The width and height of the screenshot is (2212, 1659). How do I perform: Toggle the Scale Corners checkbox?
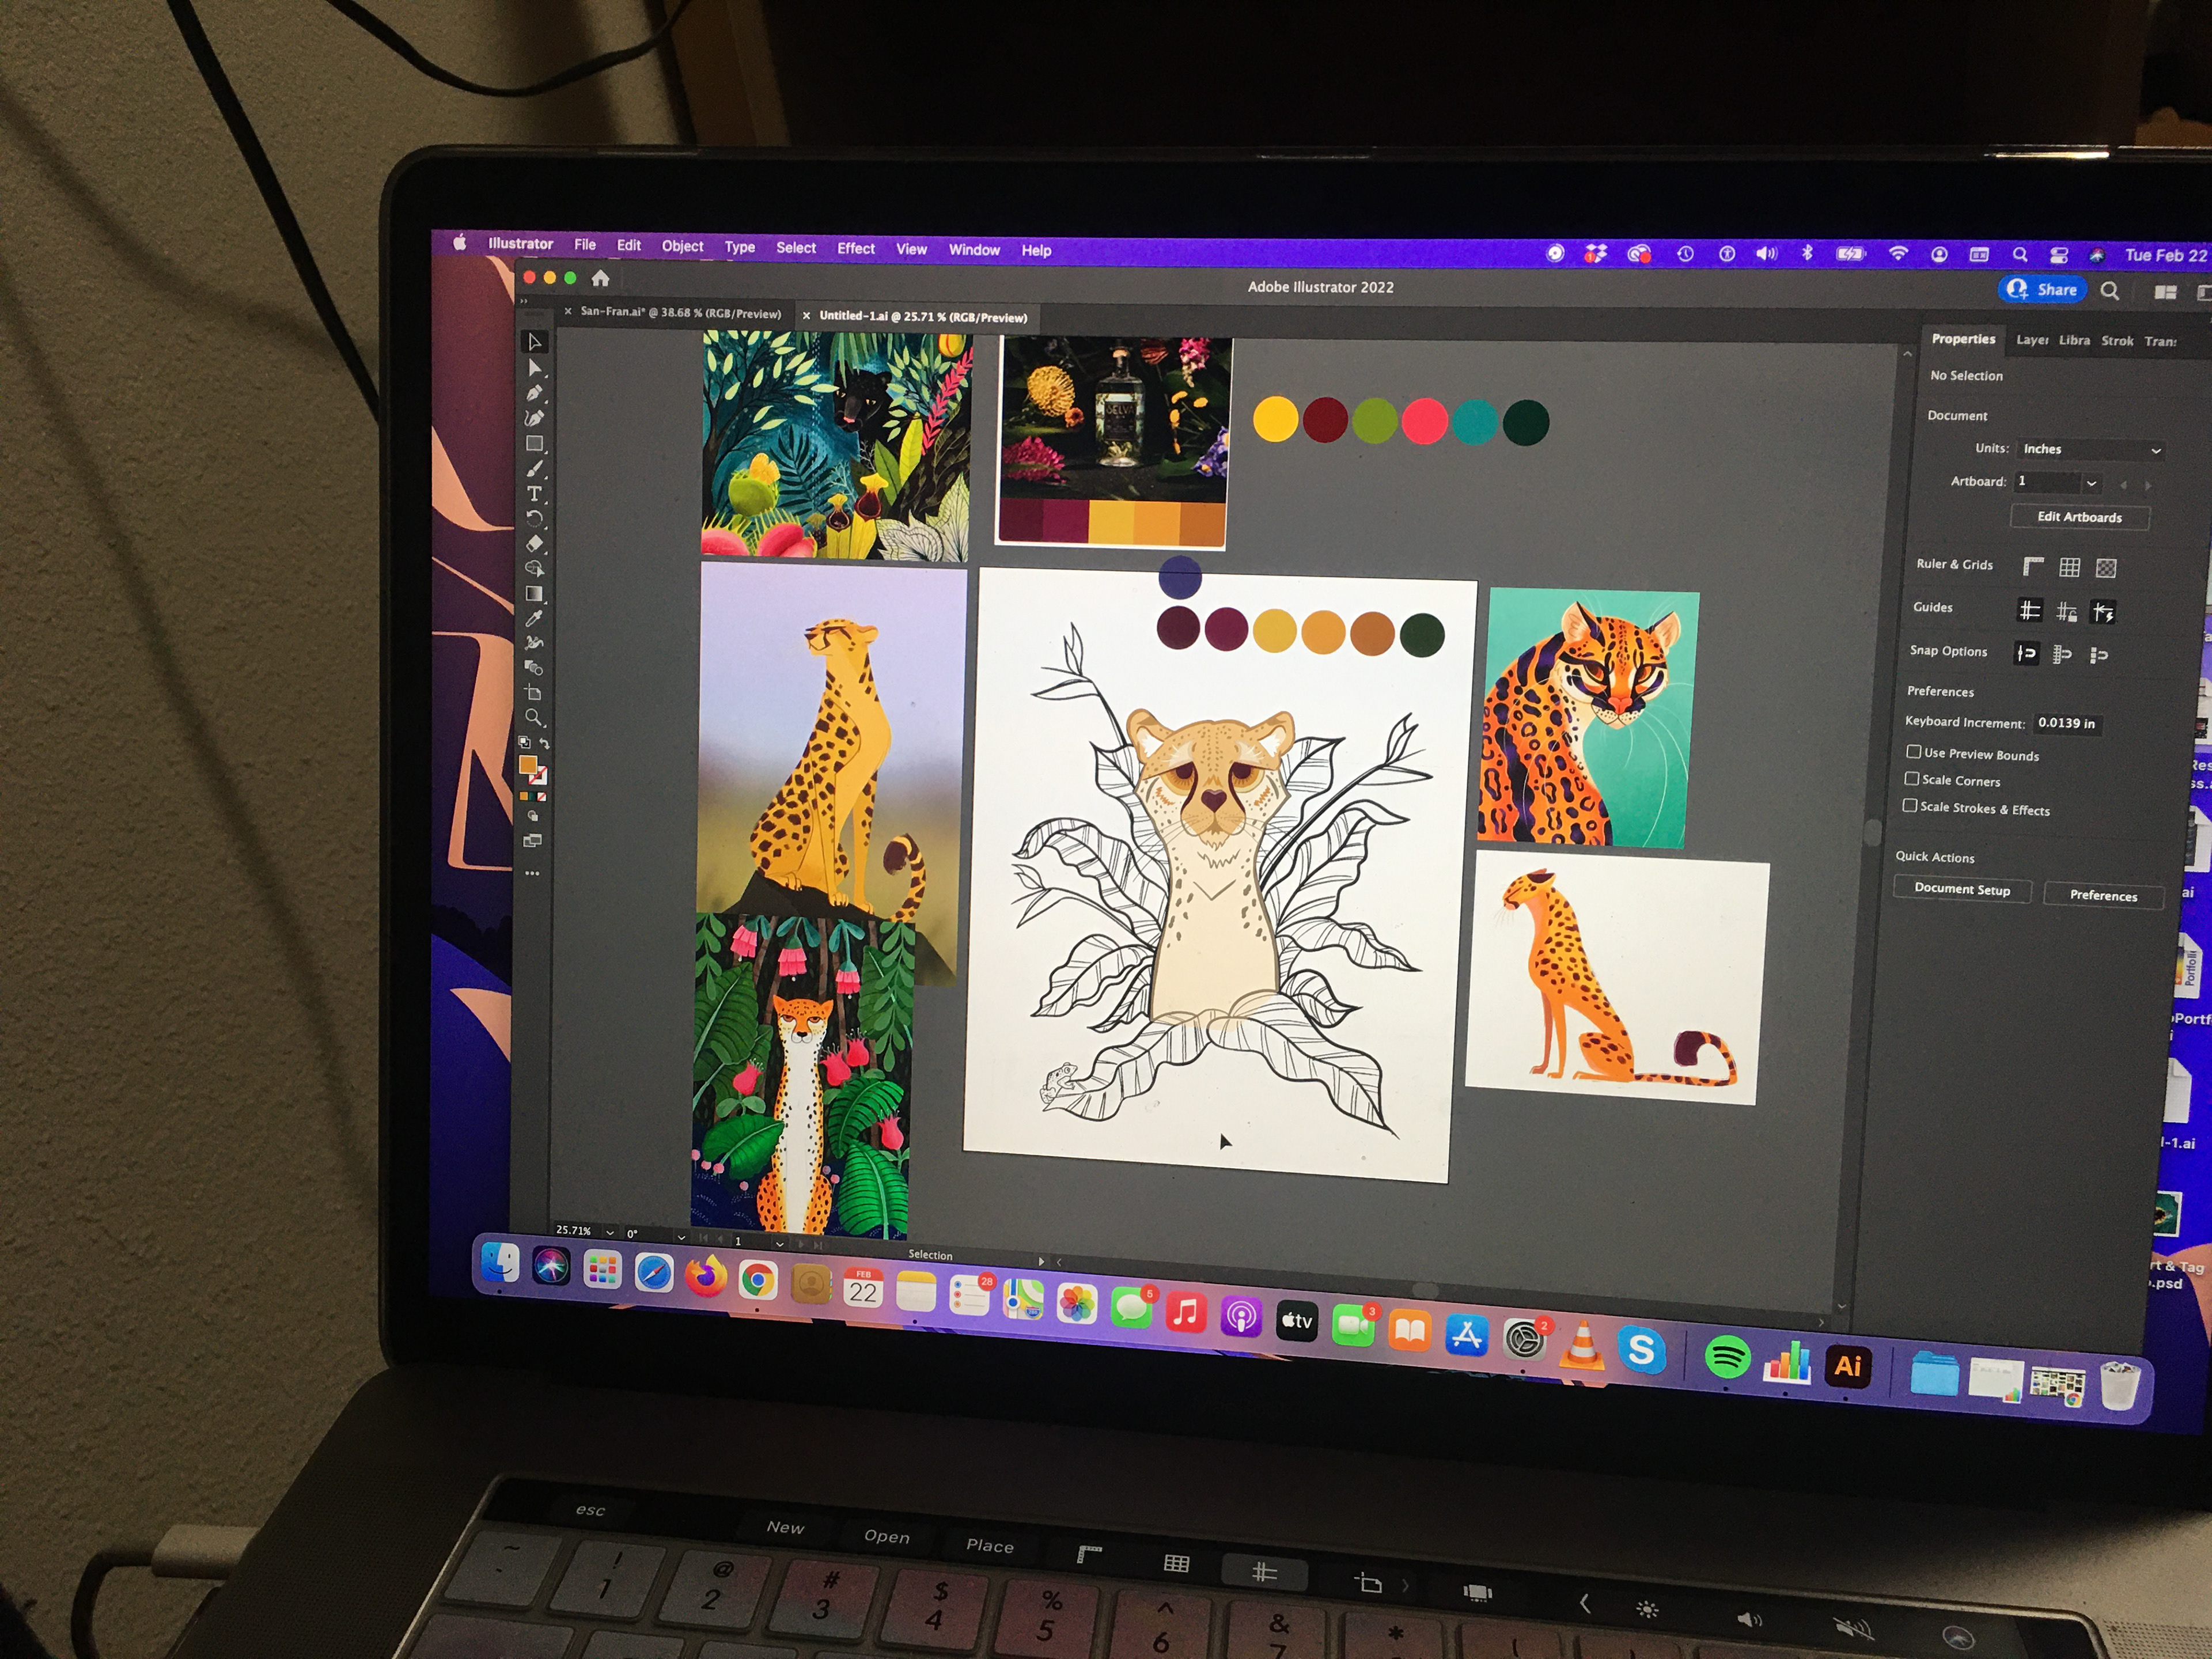tap(1911, 779)
